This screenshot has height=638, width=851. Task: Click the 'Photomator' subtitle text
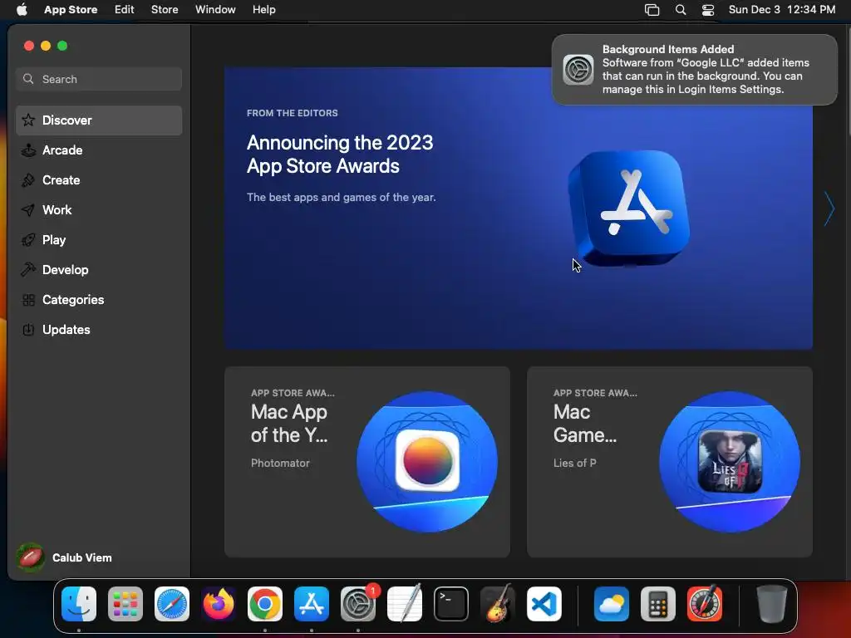(x=280, y=464)
